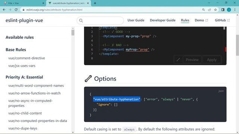Viewport: 239px width, 134px height.
Task: Open vue/jsx-uses-vars rule
Action: point(22,66)
